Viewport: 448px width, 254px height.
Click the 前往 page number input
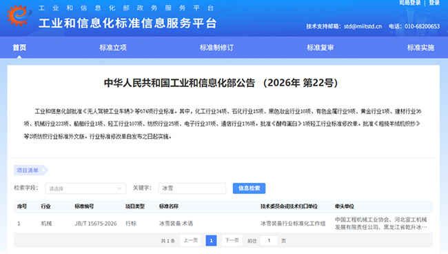269,241
